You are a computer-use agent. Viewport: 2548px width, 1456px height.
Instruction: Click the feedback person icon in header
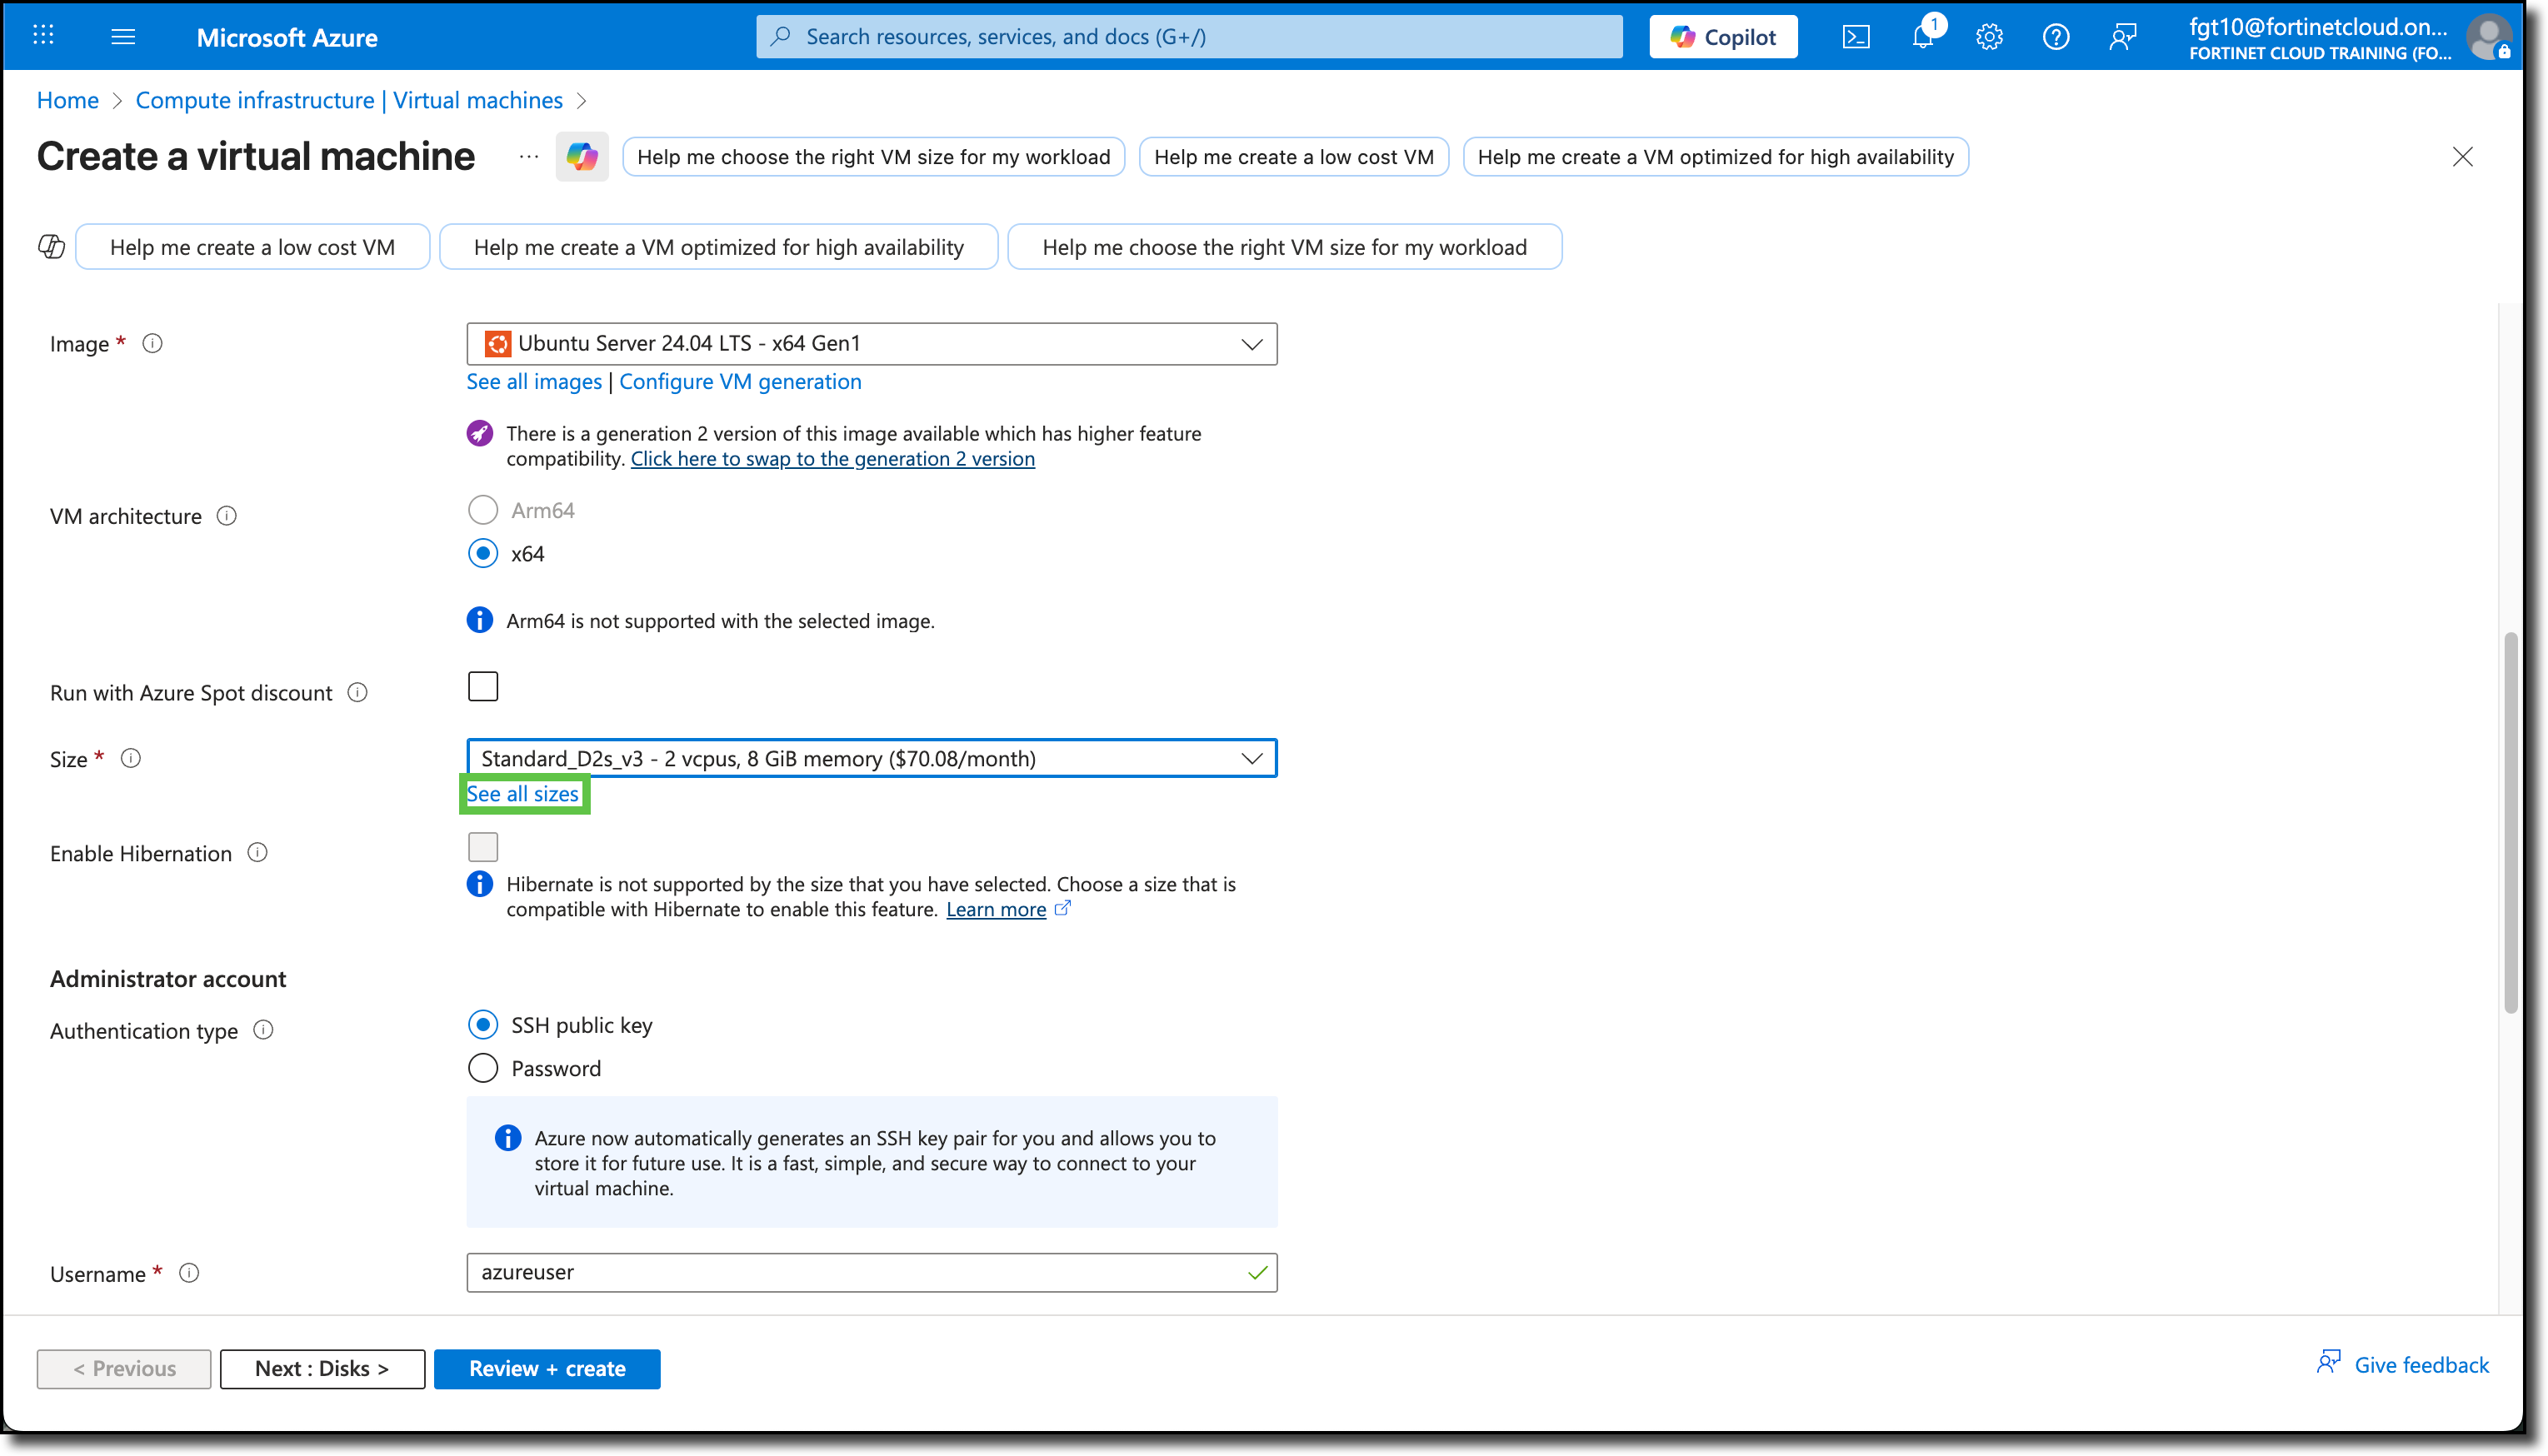(2122, 36)
